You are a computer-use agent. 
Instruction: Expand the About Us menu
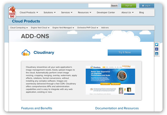click(127, 13)
